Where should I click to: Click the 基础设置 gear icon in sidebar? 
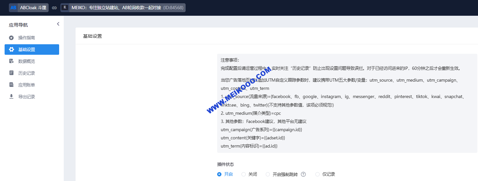pos(11,50)
